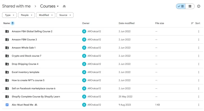Click folder icon of Sell on Facebook marketplace course 6
The width and height of the screenshot is (204, 111).
click(x=7, y=89)
